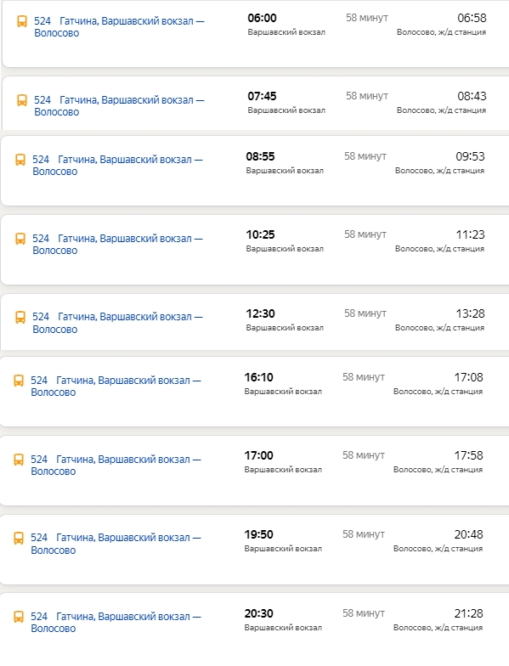The width and height of the screenshot is (509, 666).
Task: Open route 524 link departing at 10:25
Action: [117, 245]
